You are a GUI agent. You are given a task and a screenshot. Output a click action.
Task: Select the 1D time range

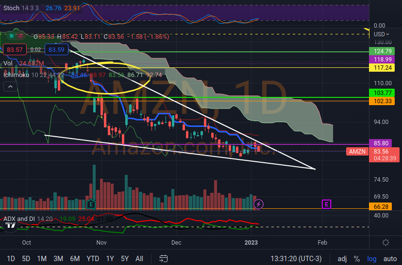[x=11, y=259]
